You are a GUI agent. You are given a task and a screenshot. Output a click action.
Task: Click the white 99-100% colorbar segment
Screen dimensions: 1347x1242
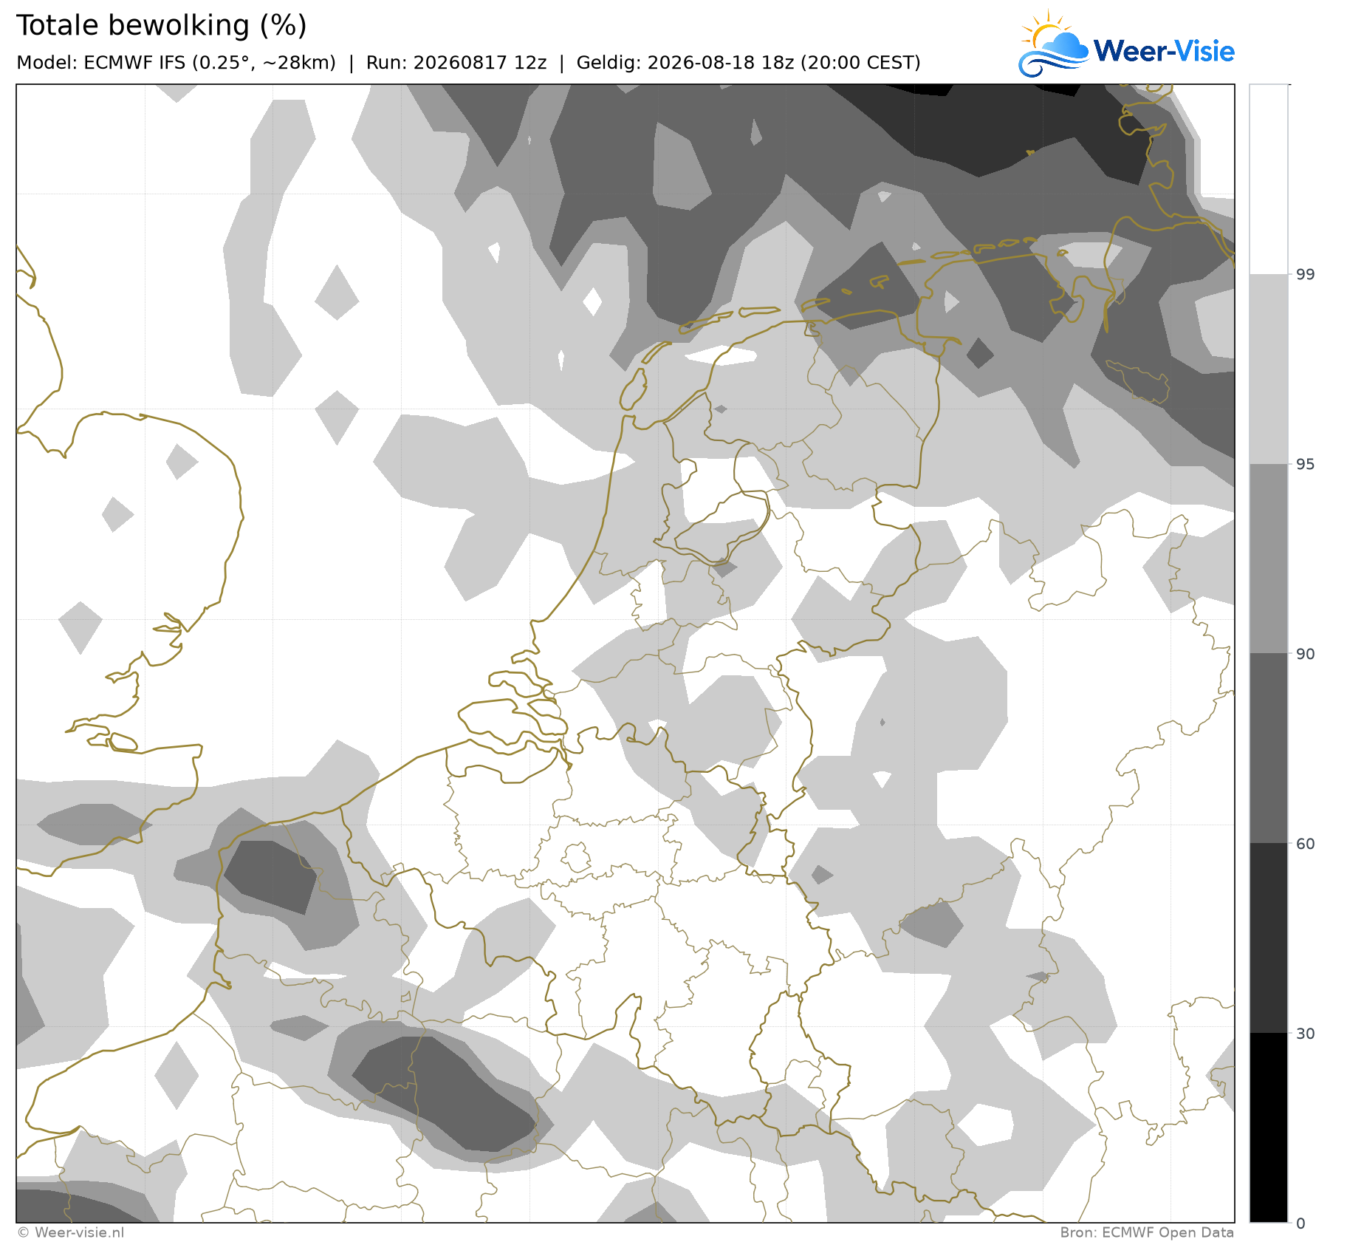point(1269,180)
